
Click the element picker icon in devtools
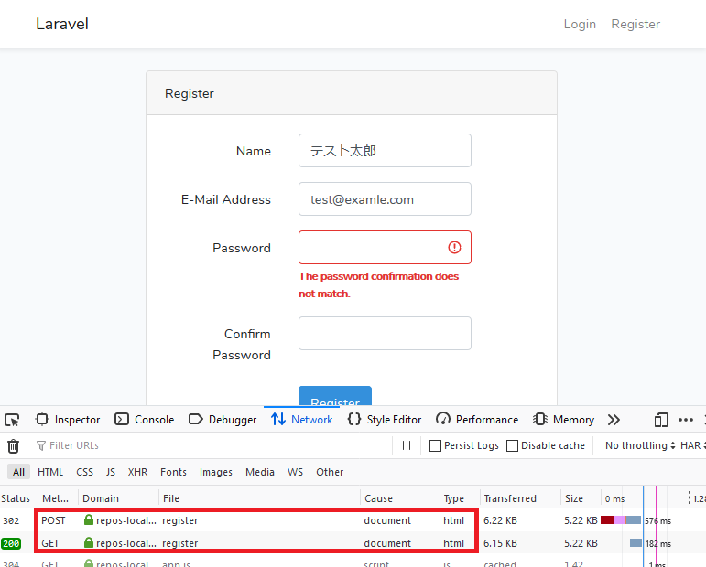(x=12, y=420)
